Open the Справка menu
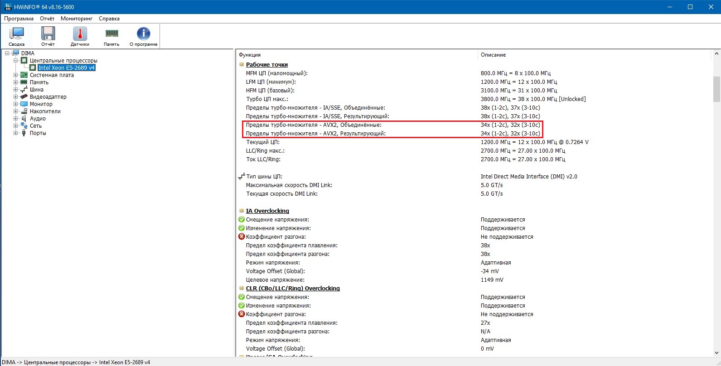This screenshot has width=721, height=366. point(109,19)
